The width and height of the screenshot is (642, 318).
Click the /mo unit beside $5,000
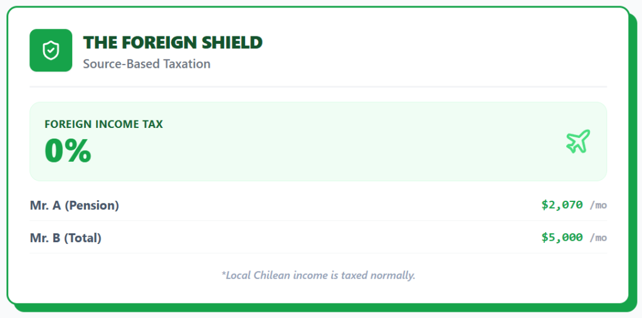pos(598,238)
